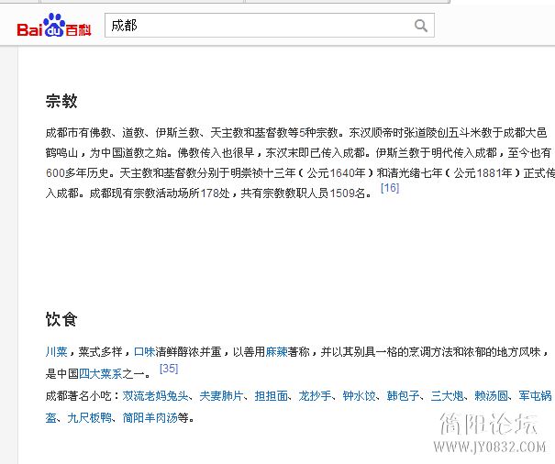
Task: Click the search magnifier icon
Action: (x=421, y=26)
